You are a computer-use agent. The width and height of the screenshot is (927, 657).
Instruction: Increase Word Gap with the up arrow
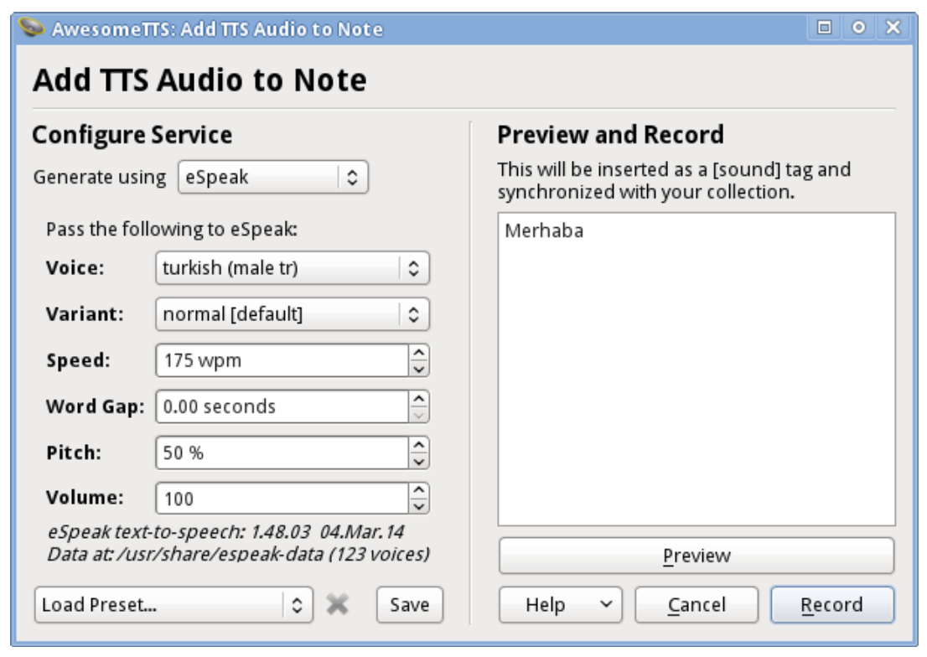(x=418, y=399)
